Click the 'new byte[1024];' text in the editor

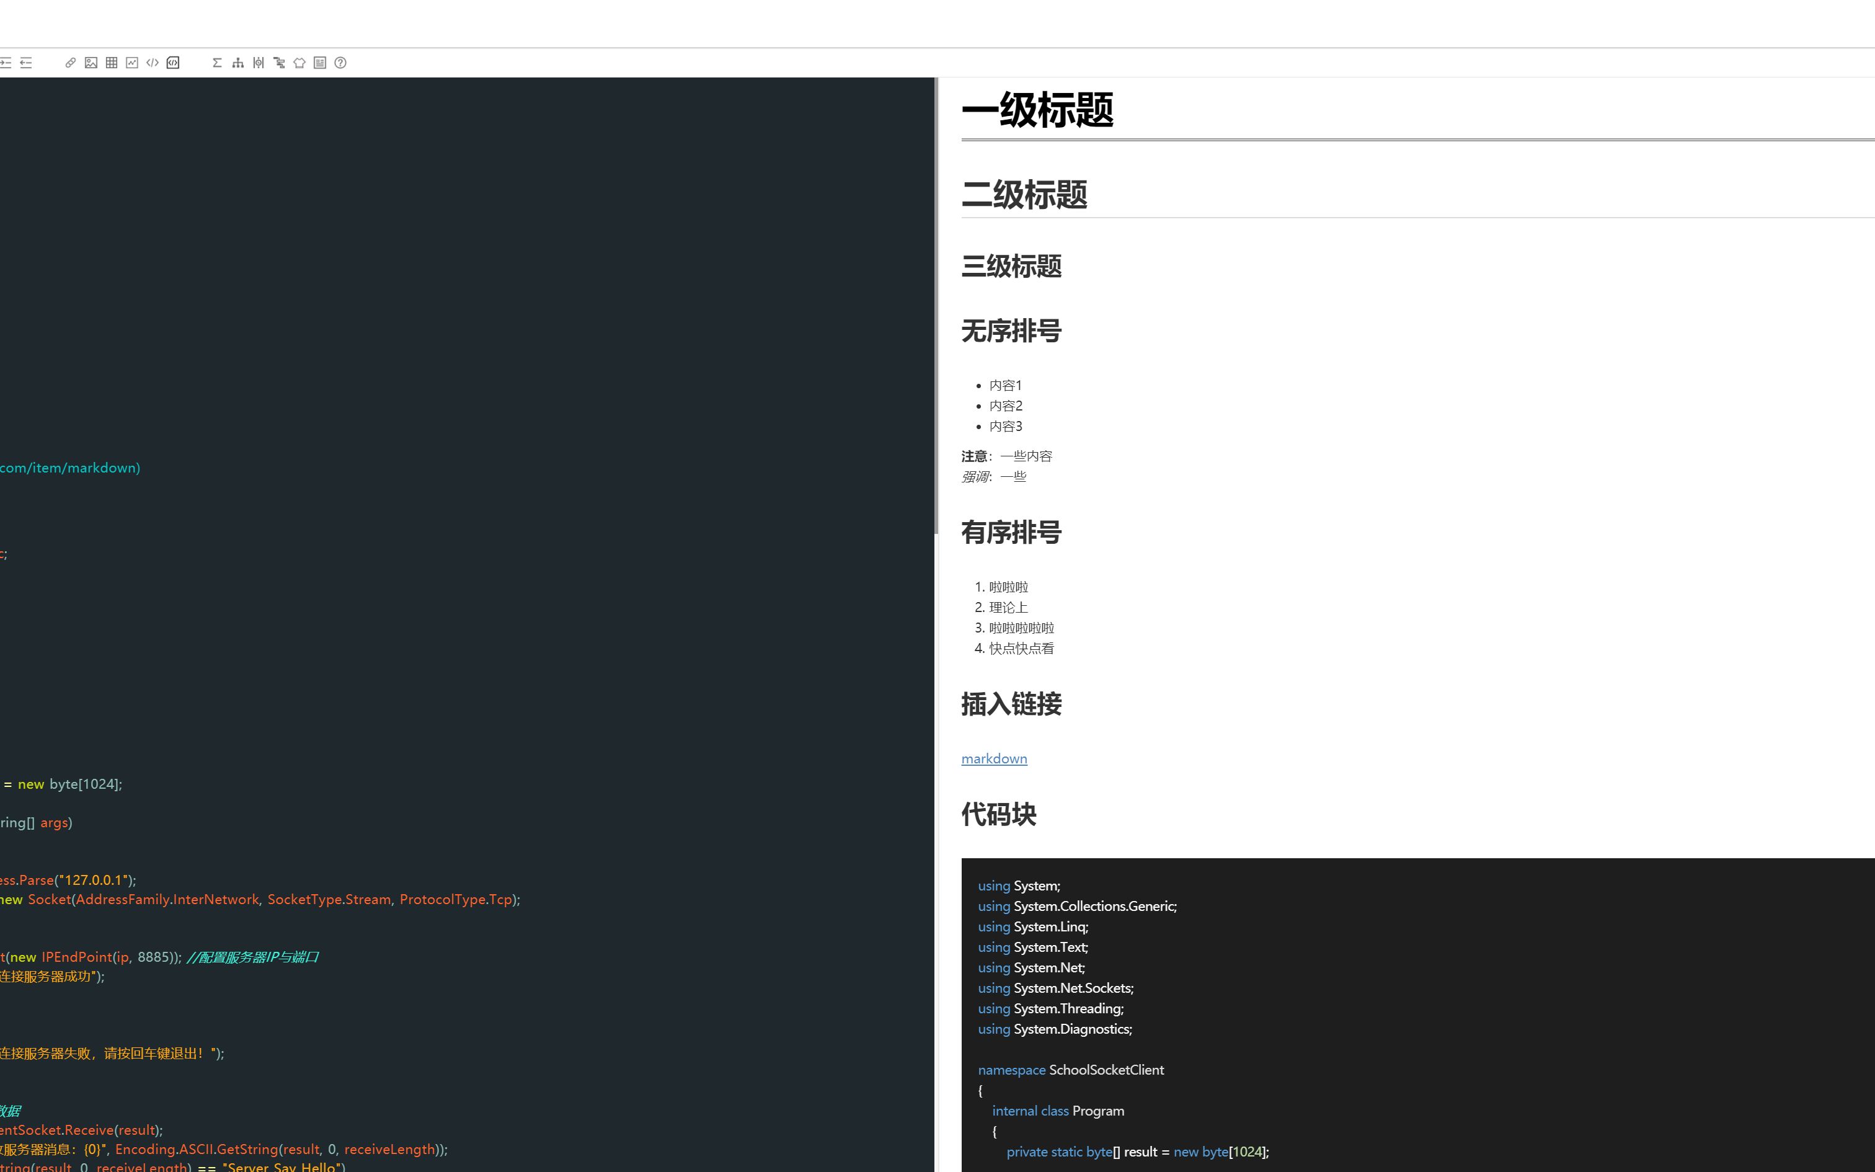pos(69,784)
